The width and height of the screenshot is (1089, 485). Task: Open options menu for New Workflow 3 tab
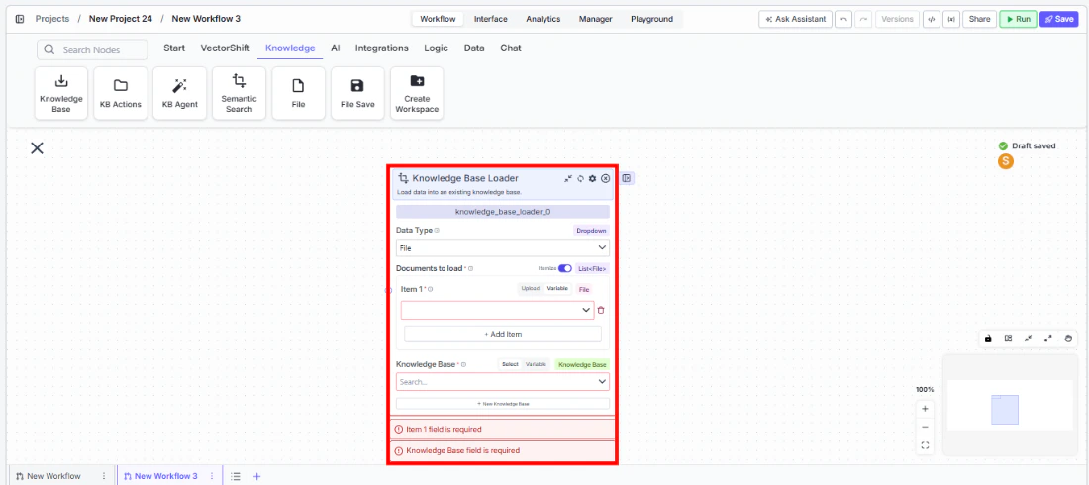click(x=212, y=476)
